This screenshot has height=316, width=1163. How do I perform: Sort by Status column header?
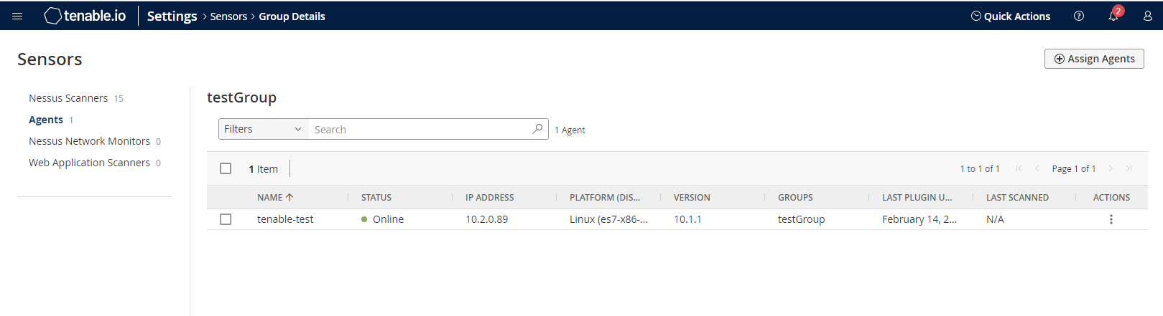coord(376,197)
